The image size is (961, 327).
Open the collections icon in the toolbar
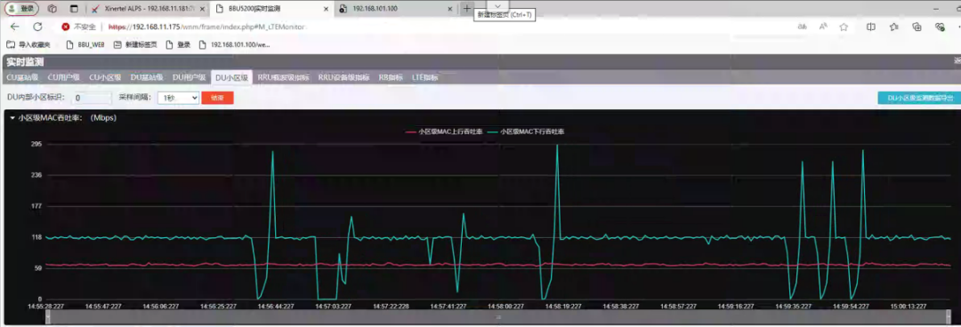[917, 27]
